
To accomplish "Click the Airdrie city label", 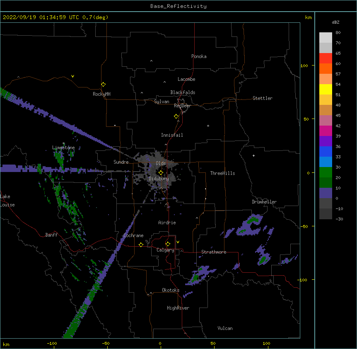I will pyautogui.click(x=167, y=223).
